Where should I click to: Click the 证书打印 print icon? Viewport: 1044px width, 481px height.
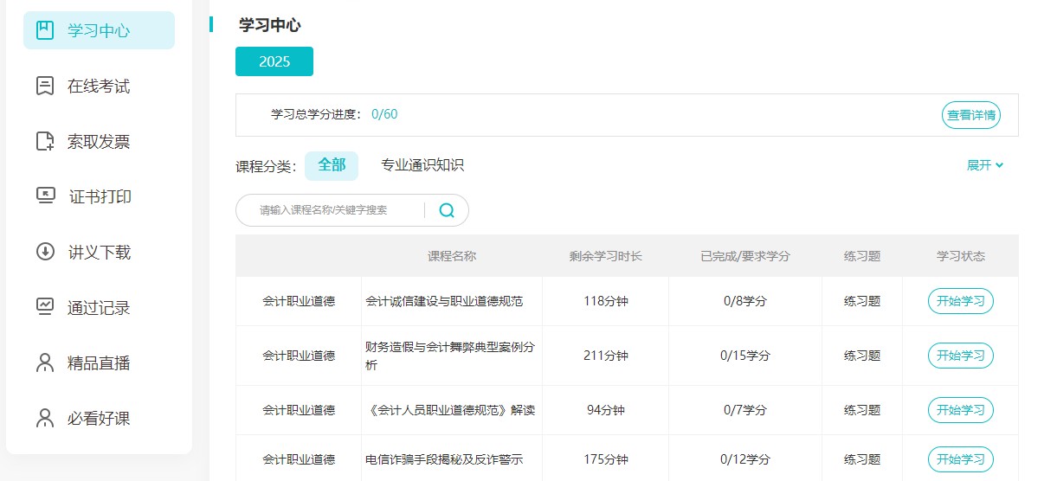point(45,196)
